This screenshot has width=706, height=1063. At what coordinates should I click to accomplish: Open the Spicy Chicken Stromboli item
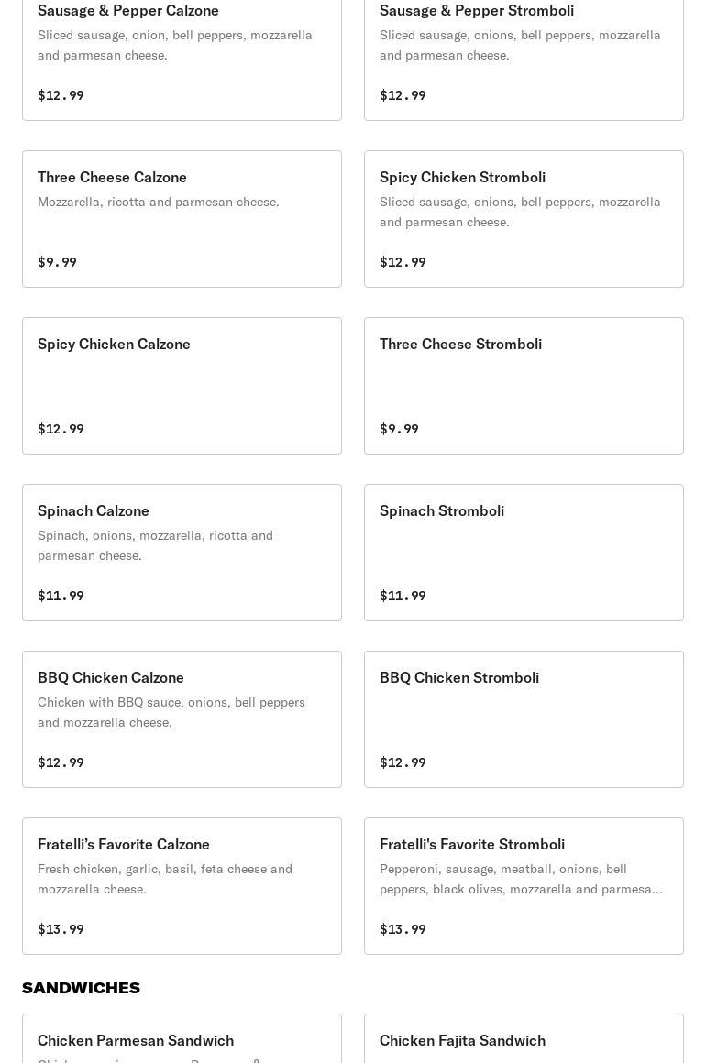pyautogui.click(x=524, y=219)
